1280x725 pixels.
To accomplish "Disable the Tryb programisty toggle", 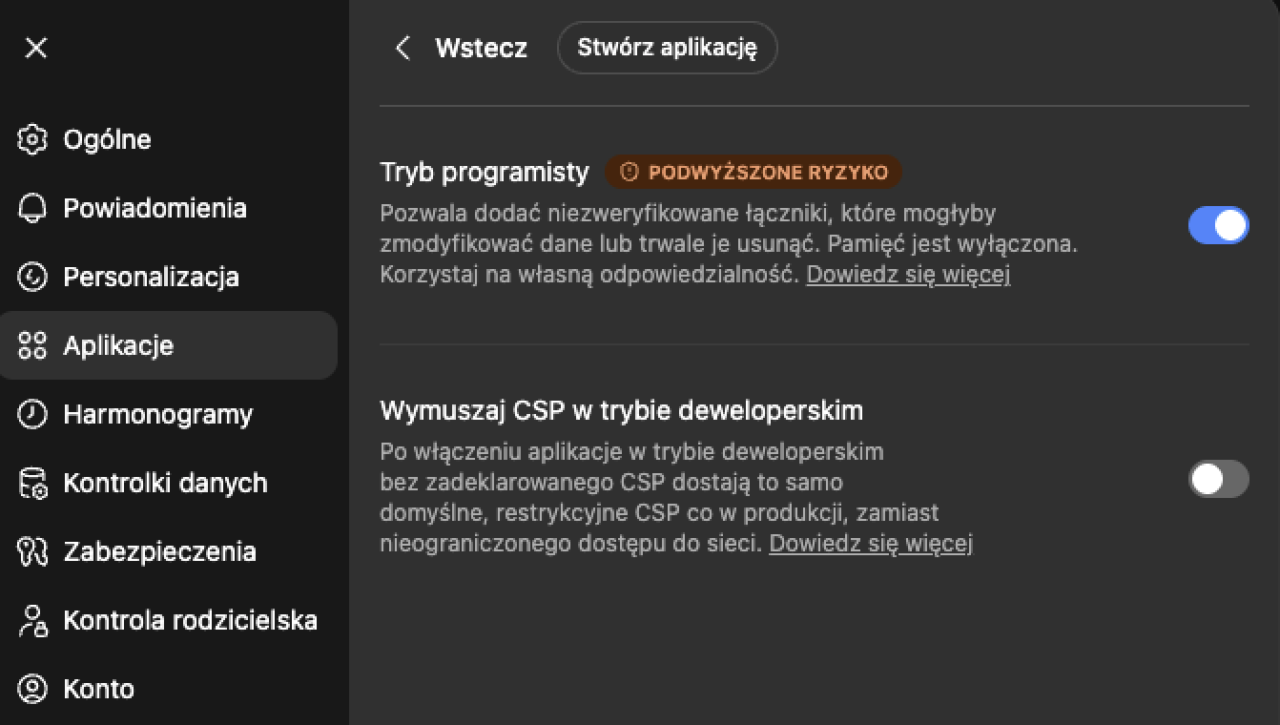I will pyautogui.click(x=1218, y=225).
